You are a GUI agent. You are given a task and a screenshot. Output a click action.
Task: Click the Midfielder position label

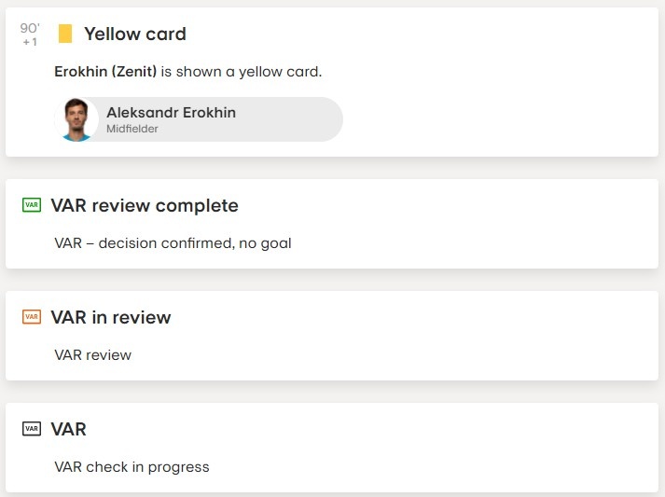click(132, 129)
